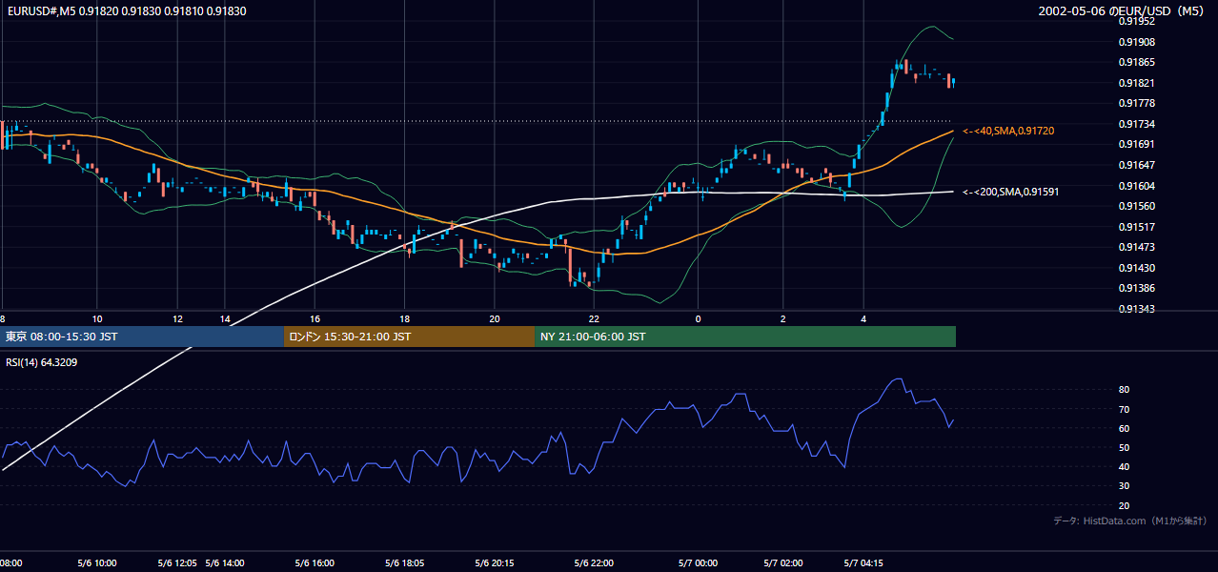This screenshot has height=572, width=1218.
Task: Click hour label 0 under price chart
Action: pos(698,318)
